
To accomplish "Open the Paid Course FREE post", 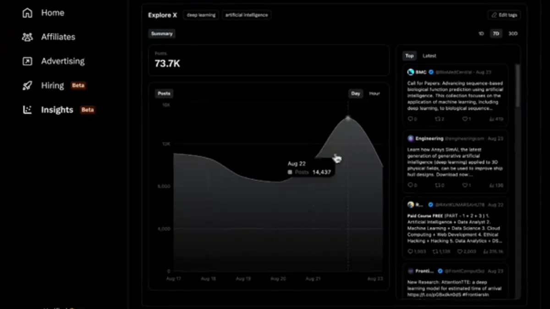I will [455, 228].
